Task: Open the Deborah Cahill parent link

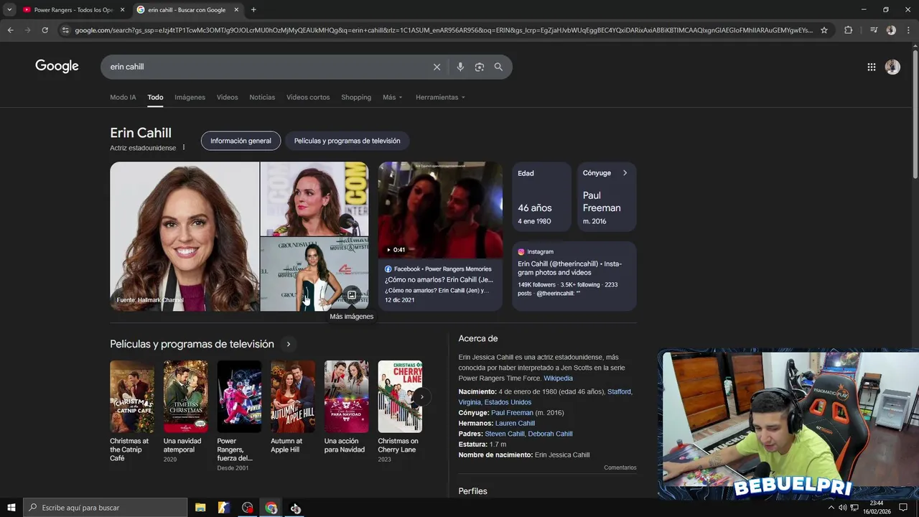Action: [550, 434]
